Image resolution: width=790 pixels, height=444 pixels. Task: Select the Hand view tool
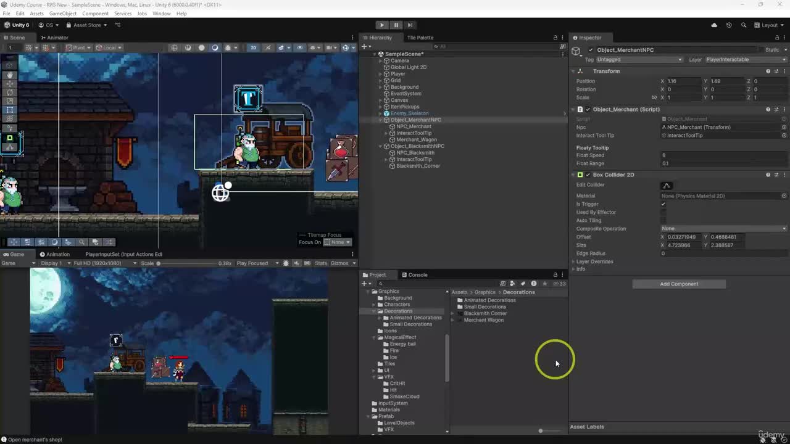click(10, 74)
